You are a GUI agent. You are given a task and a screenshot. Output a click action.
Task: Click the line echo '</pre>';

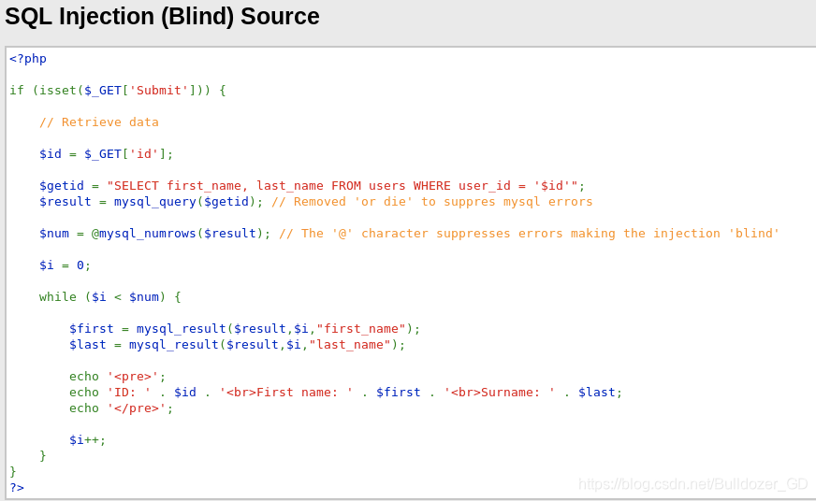(x=122, y=408)
